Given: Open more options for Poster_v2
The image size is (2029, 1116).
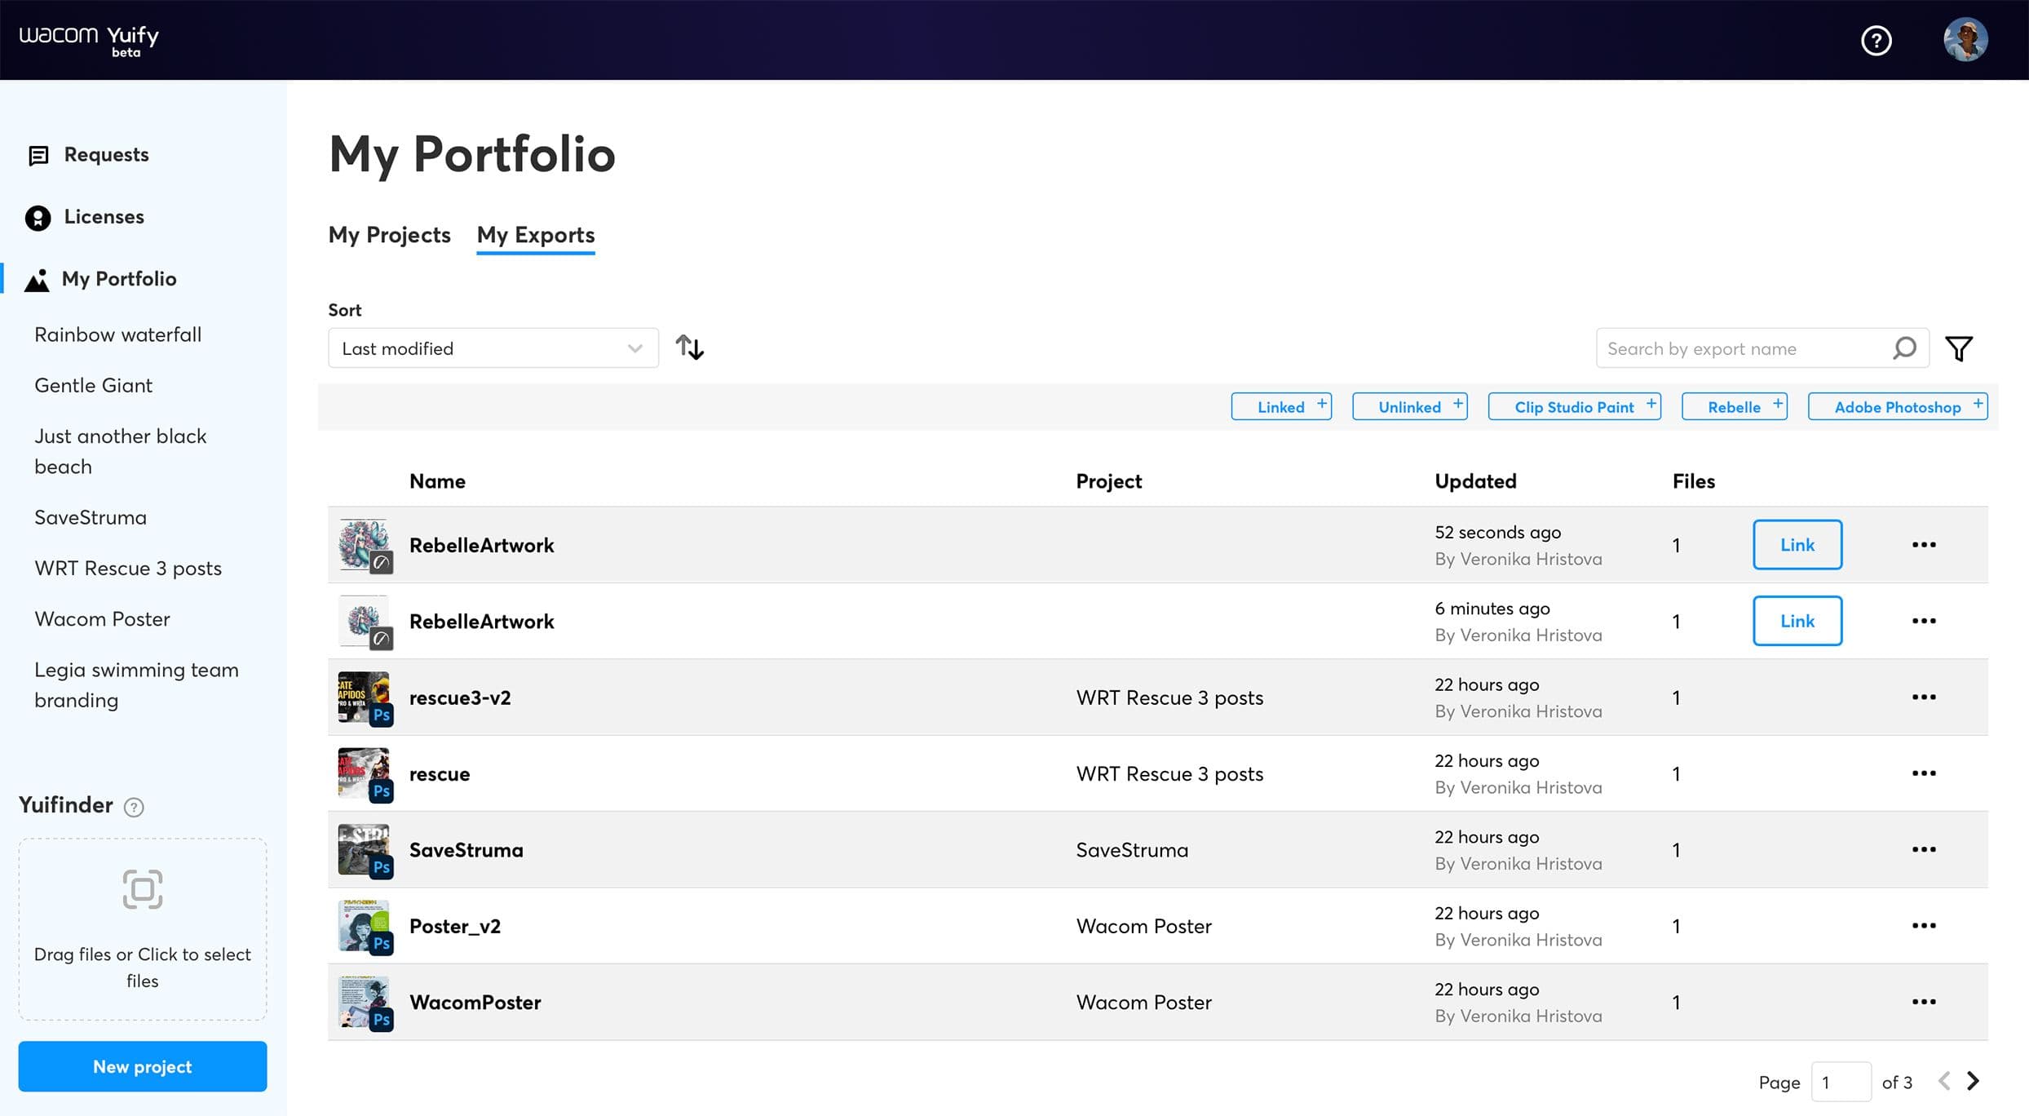Looking at the screenshot, I should [1924, 926].
